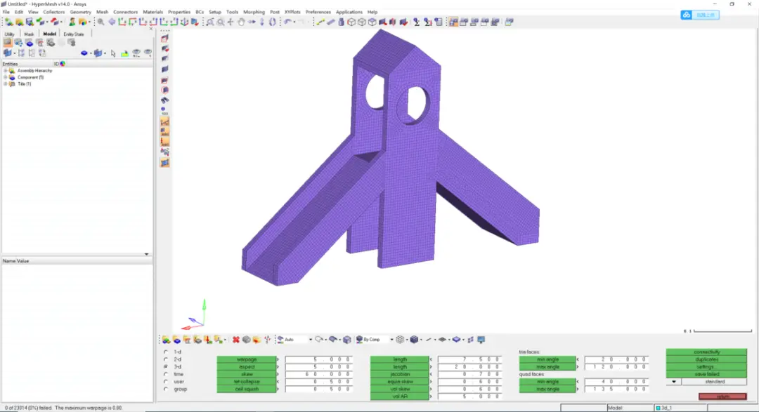
Task: Click the color wheel icon beside ID column
Action: 63,63
